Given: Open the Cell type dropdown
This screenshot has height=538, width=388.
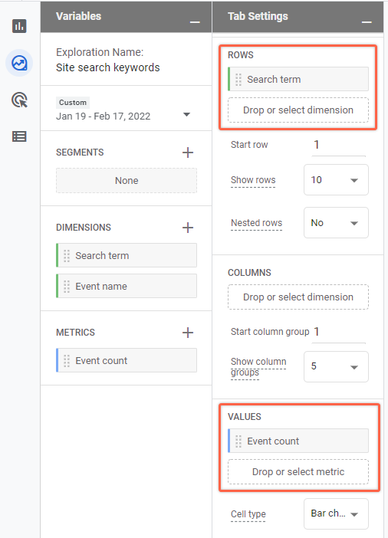Looking at the screenshot, I should (x=336, y=513).
